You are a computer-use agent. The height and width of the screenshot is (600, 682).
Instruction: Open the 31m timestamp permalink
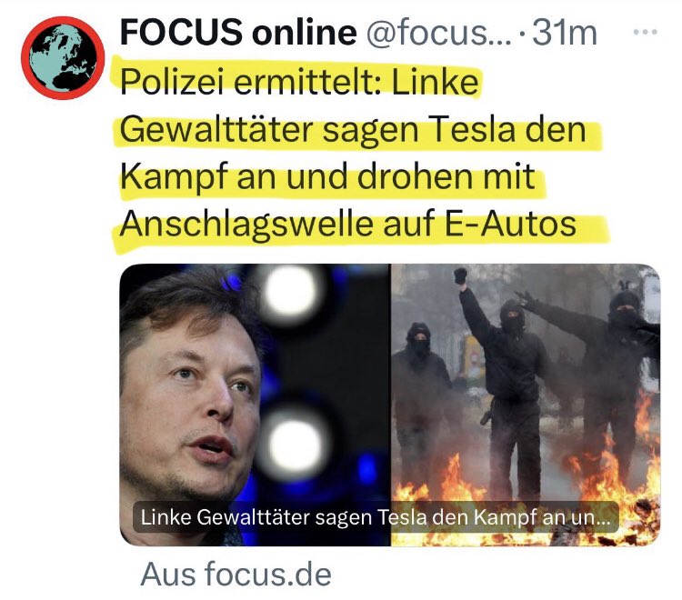pyautogui.click(x=565, y=33)
